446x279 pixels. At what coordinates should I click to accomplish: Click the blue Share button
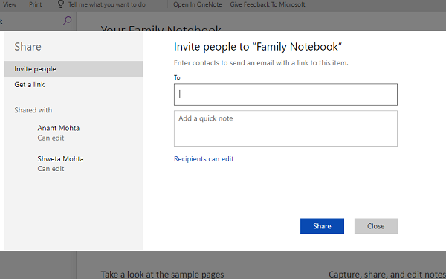322,226
